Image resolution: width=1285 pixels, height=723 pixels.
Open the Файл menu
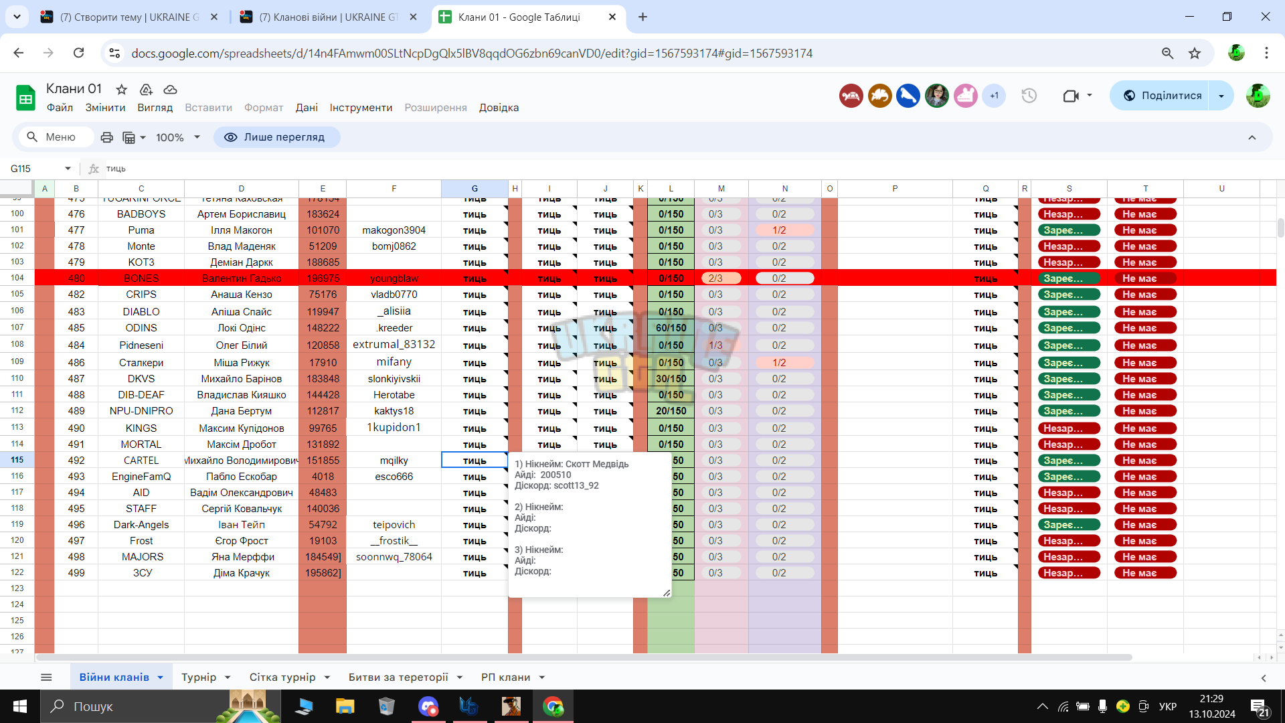(x=60, y=108)
